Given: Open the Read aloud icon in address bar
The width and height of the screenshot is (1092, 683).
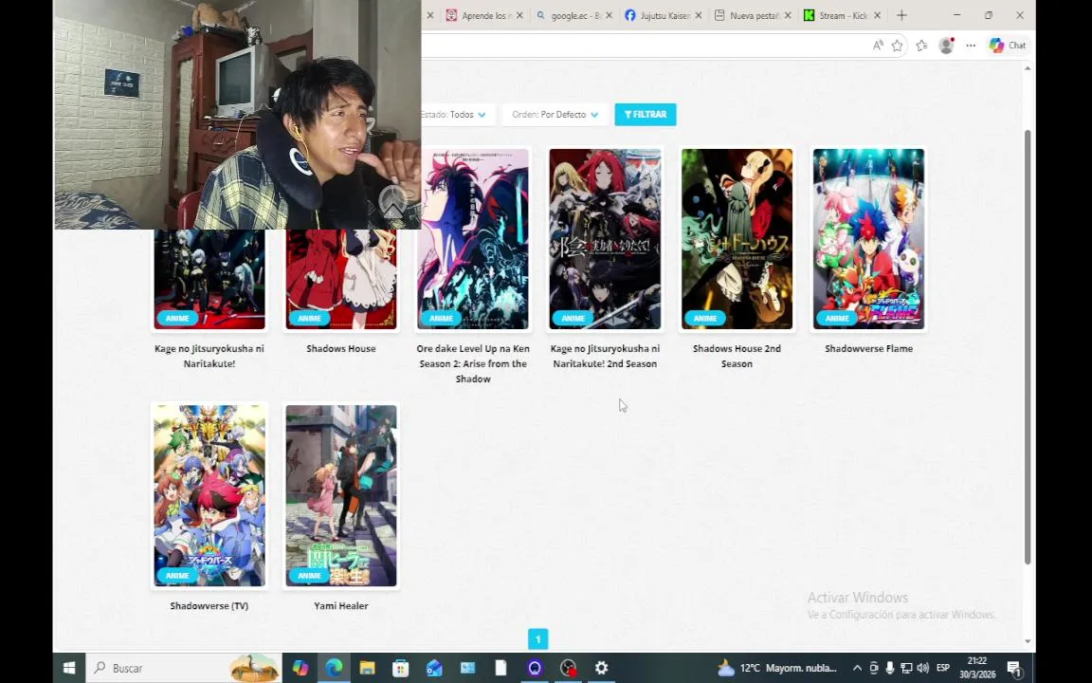Looking at the screenshot, I should (x=878, y=46).
